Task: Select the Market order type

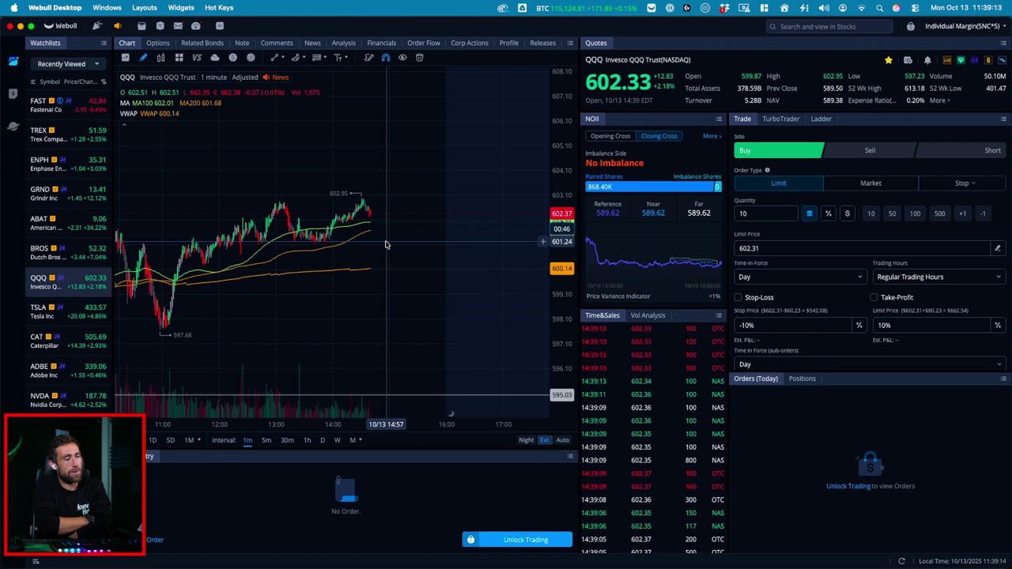Action: [x=870, y=183]
